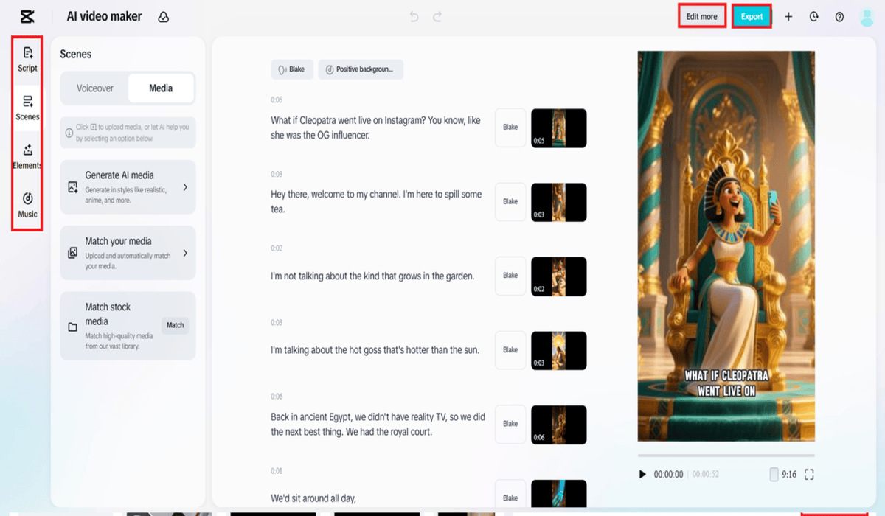This screenshot has height=516, width=885.
Task: Click the 00:00:00 current time display
Action: pos(669,475)
